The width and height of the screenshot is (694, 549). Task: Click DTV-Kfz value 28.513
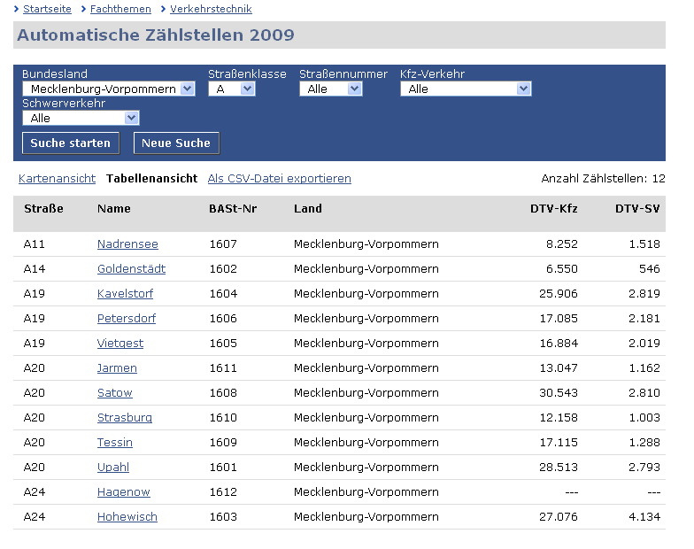[558, 468]
